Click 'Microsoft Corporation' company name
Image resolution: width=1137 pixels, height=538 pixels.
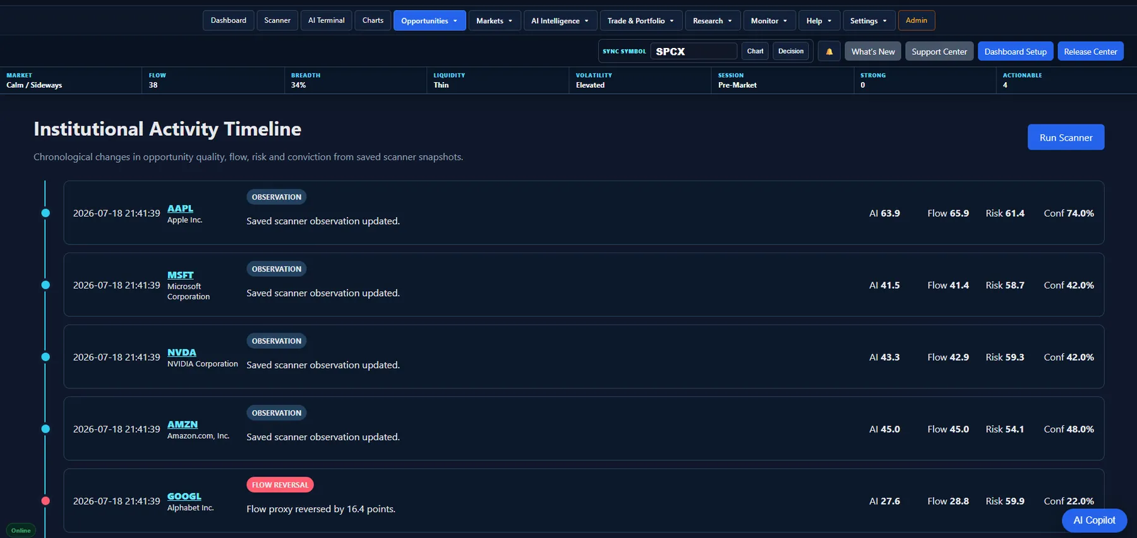pyautogui.click(x=188, y=291)
